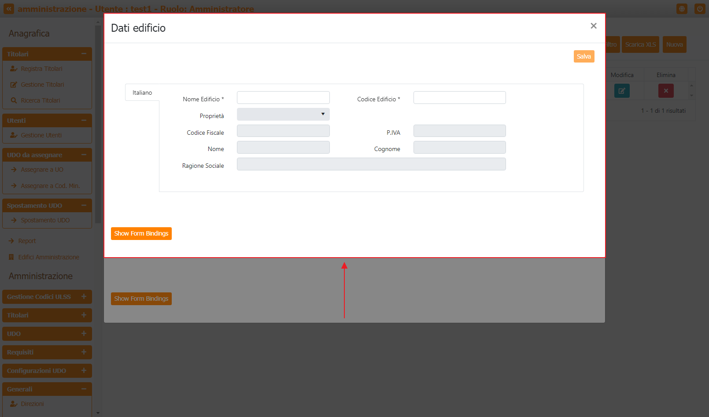Select the Italiano tab
709x417 pixels.
(142, 92)
